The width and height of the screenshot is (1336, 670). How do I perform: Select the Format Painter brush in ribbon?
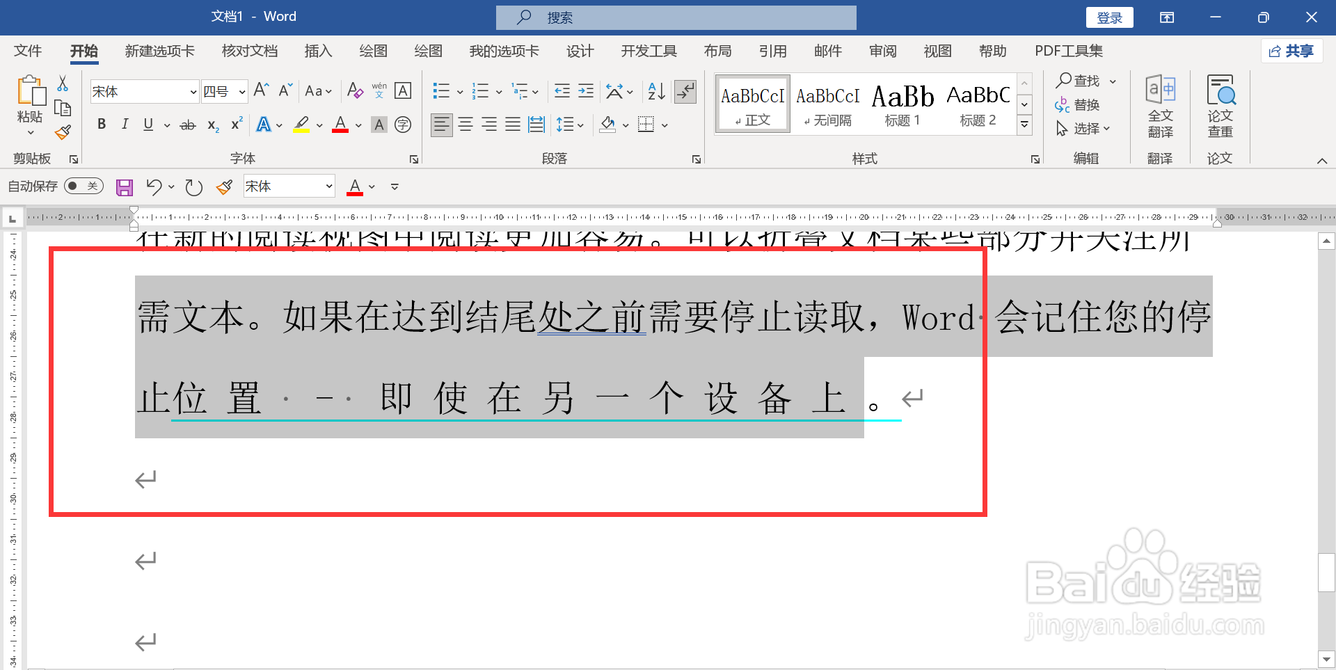63,131
